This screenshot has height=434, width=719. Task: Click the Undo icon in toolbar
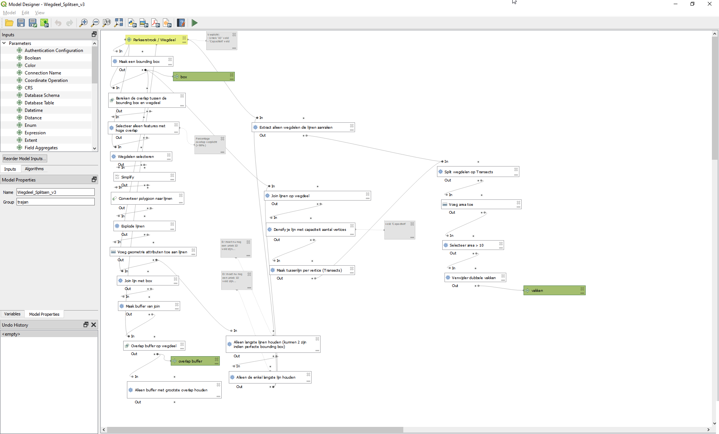(58, 22)
